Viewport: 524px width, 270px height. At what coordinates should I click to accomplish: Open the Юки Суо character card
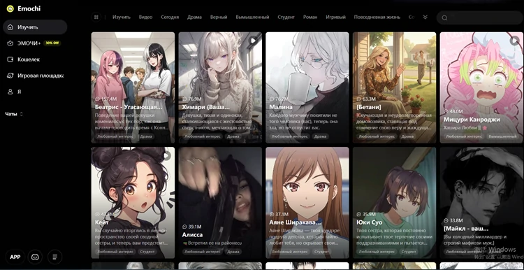(x=394, y=203)
